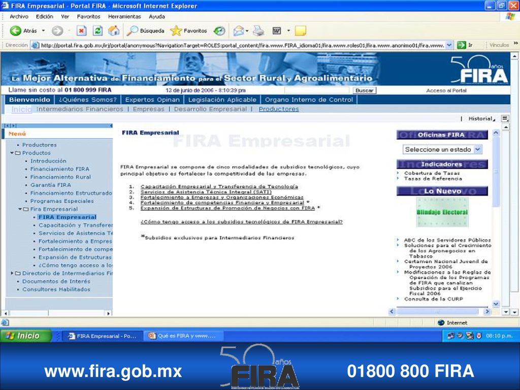Select Garantía FIRA in the menu tree
520x390 pixels.
pos(51,185)
